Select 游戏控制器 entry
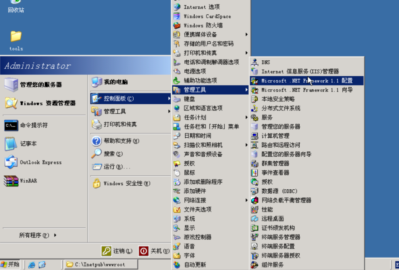The width and height of the screenshot is (399, 270). [210, 237]
